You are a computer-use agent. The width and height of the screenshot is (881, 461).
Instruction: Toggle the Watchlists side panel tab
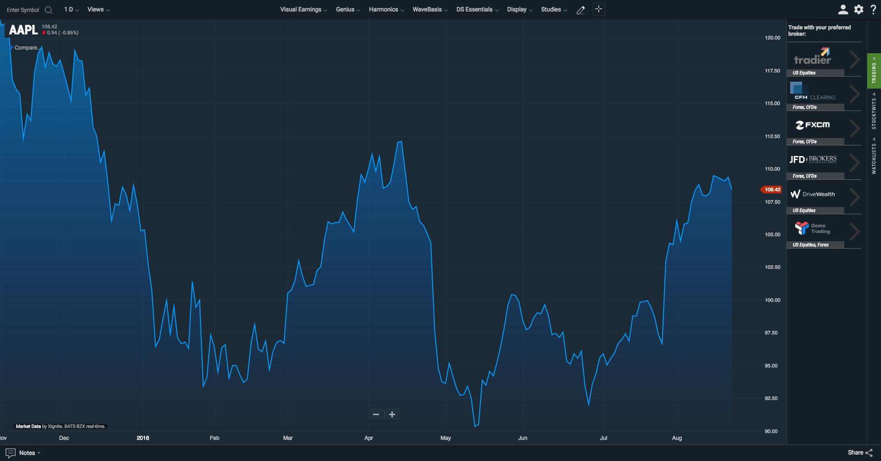[x=874, y=156]
